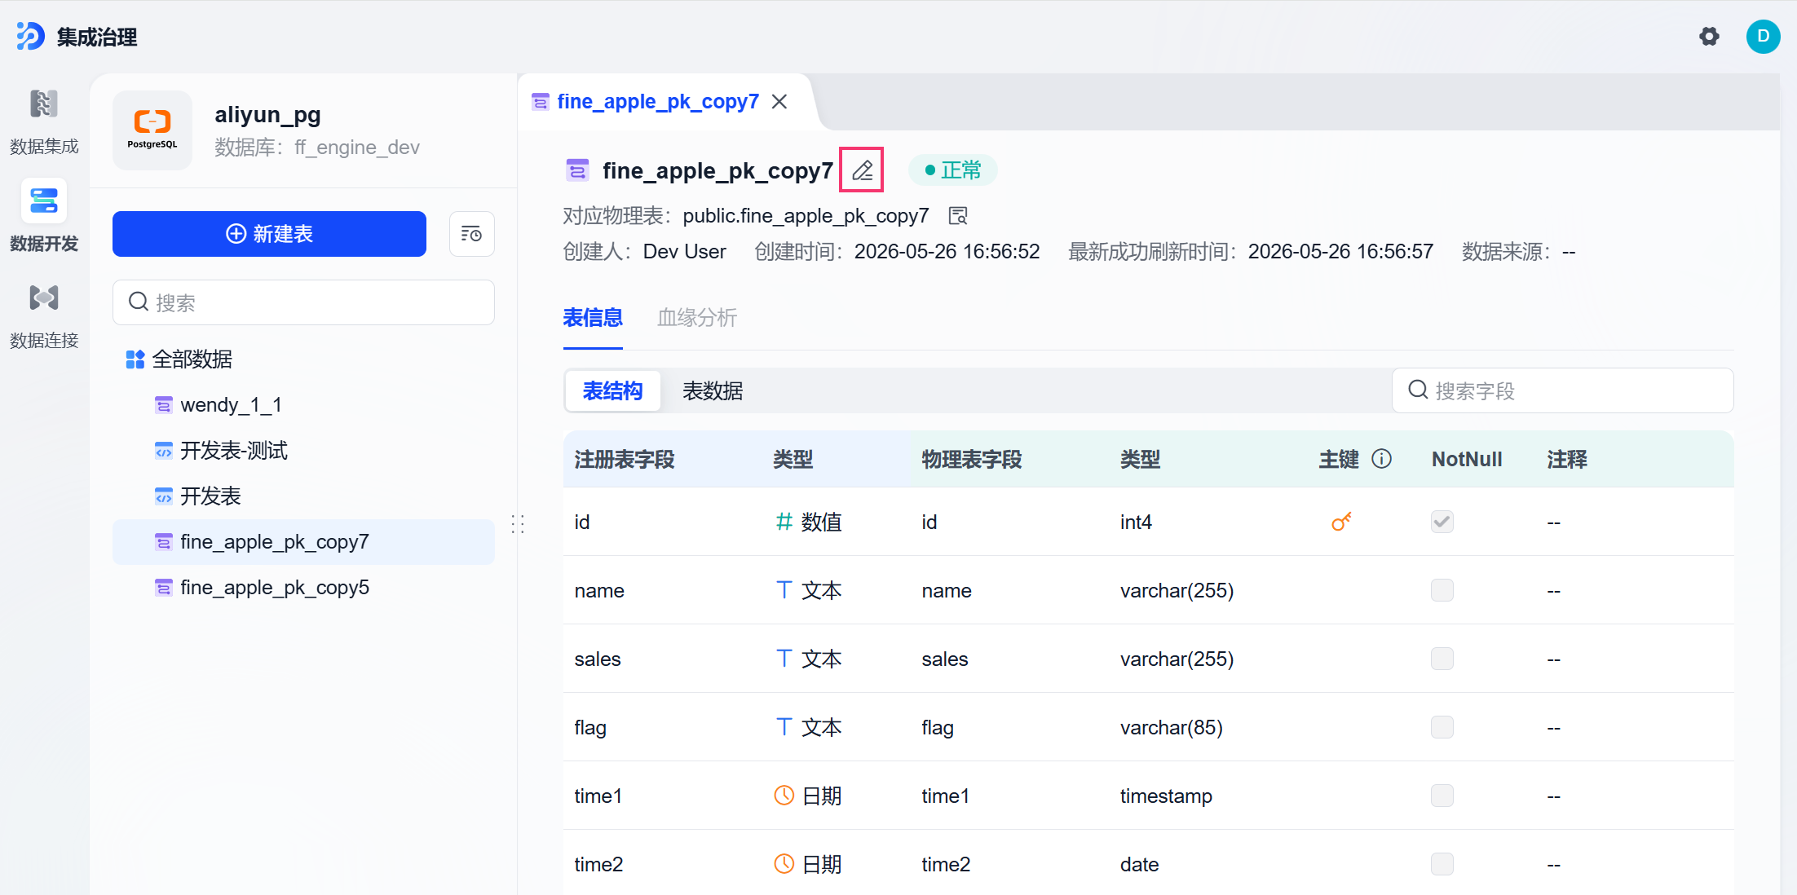Image resolution: width=1797 pixels, height=895 pixels.
Task: Toggle NotNull checkbox for time2
Action: pyautogui.click(x=1442, y=864)
